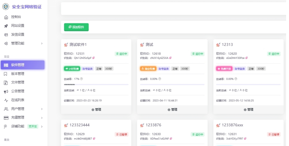Copy 识别码 XDPeeS1dGJNF via copy icon
The width and height of the screenshot is (289, 146).
[x=171, y=138]
